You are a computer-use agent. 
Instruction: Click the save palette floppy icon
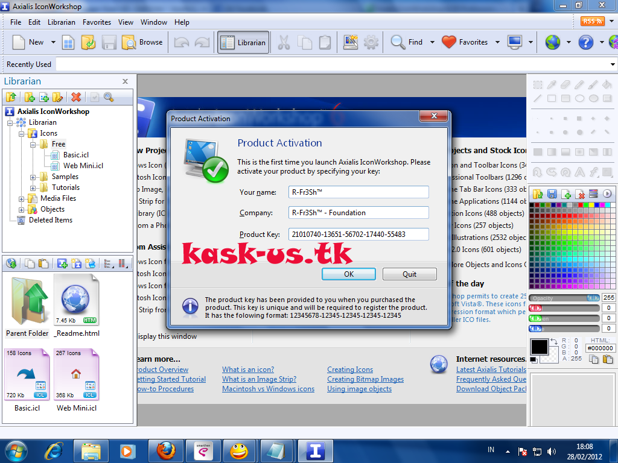click(x=552, y=194)
